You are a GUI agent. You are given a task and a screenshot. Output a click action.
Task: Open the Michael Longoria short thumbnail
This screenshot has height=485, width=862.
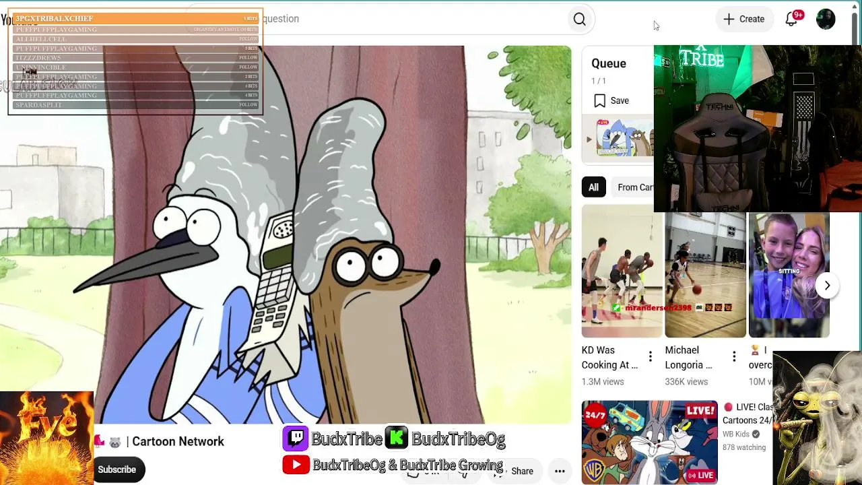pos(705,275)
